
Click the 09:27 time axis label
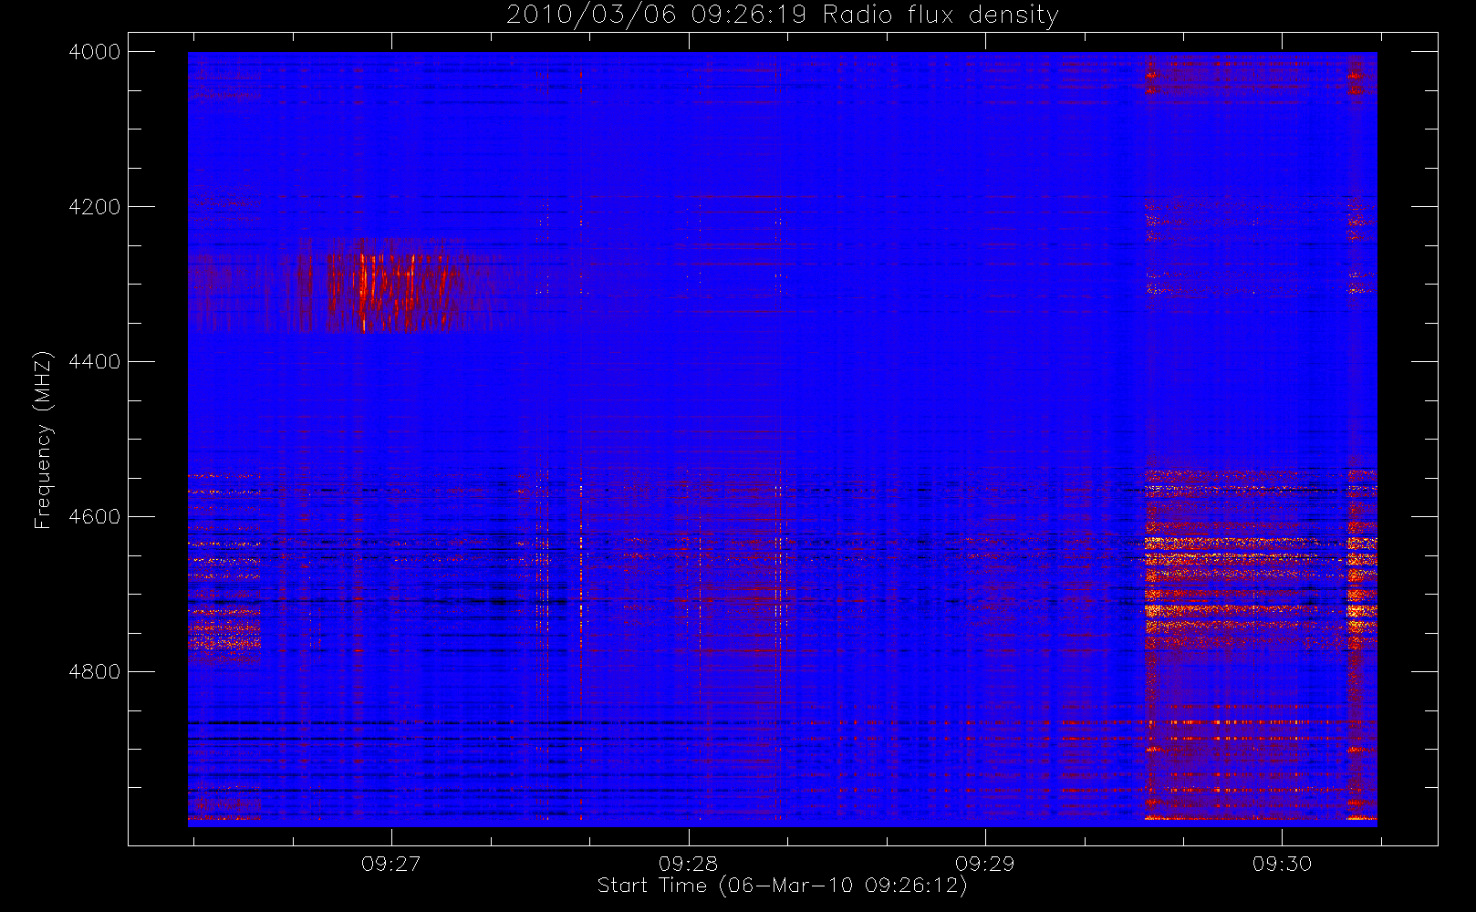point(390,864)
